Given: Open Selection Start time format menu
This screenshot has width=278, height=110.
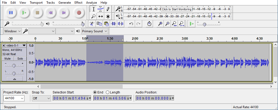Looking at the screenshot, I should click(90, 98).
